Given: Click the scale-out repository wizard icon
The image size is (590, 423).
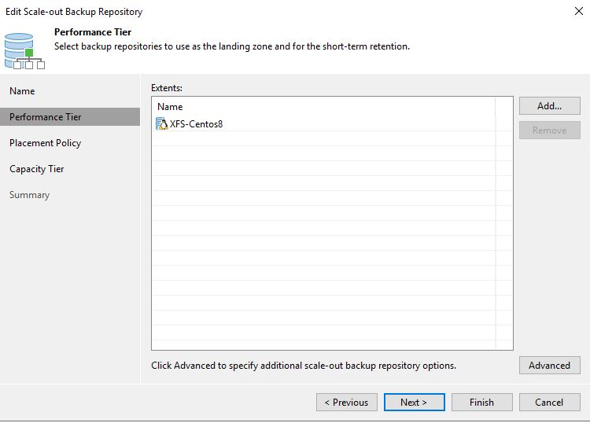Looking at the screenshot, I should click(x=24, y=51).
